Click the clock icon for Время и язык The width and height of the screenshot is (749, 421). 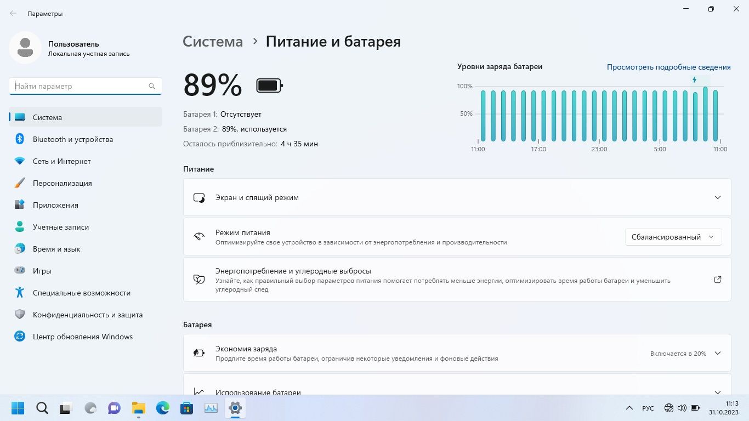[20, 249]
